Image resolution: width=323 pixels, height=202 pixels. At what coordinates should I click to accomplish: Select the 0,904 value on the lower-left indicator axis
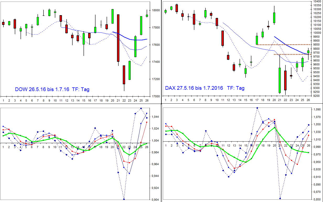coord(155,200)
